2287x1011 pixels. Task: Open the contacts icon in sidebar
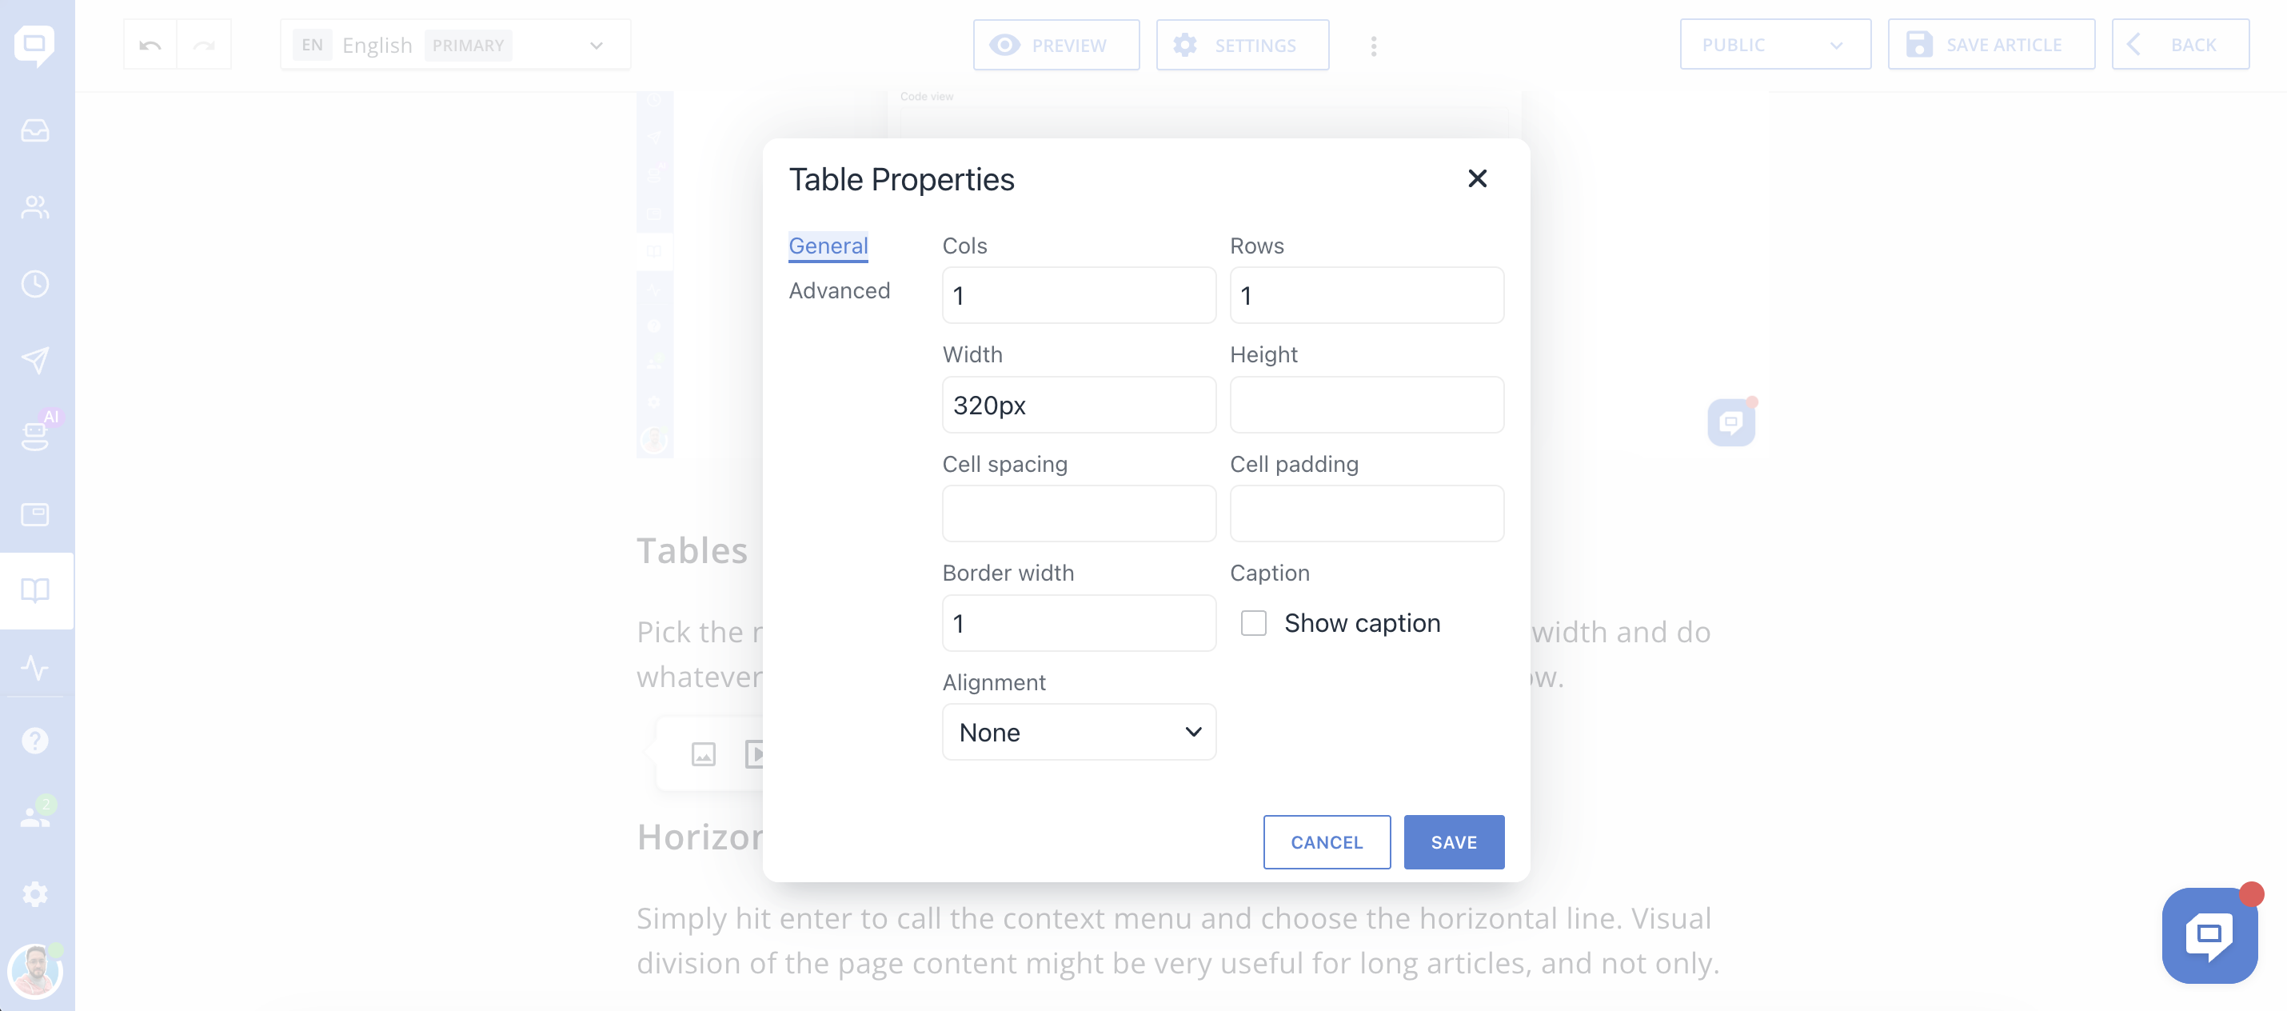[35, 208]
